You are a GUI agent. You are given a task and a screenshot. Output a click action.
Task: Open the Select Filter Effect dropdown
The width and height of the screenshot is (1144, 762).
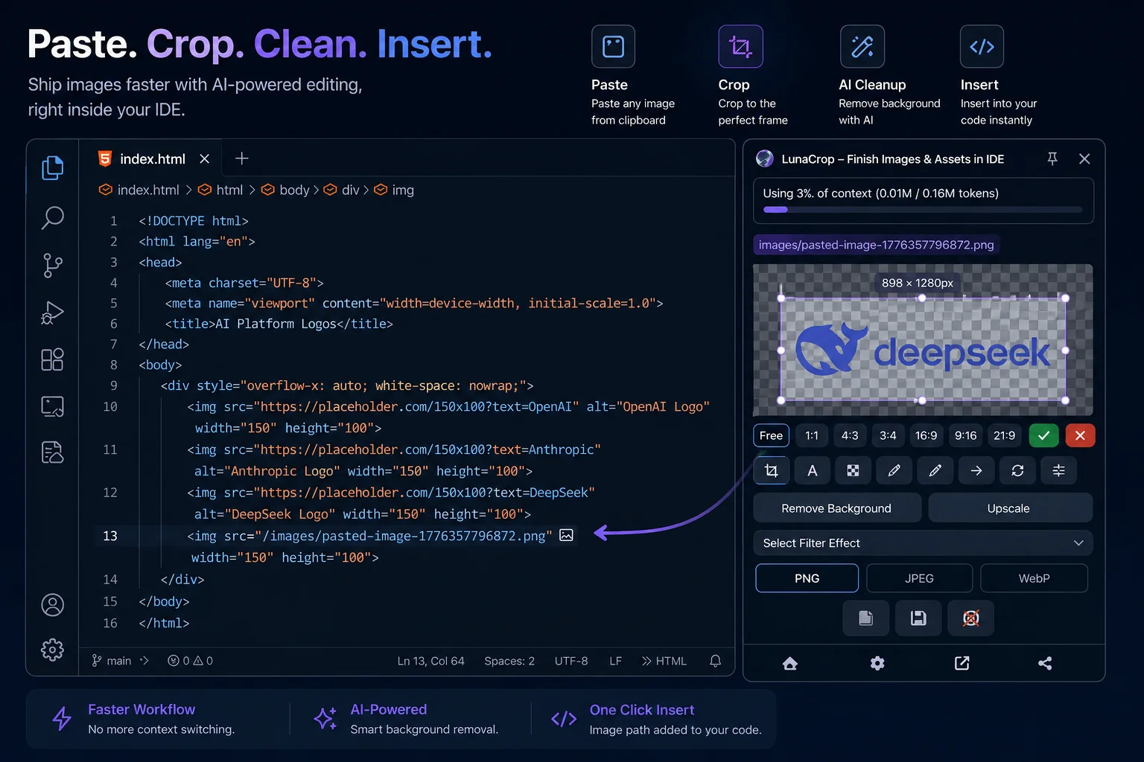923,542
